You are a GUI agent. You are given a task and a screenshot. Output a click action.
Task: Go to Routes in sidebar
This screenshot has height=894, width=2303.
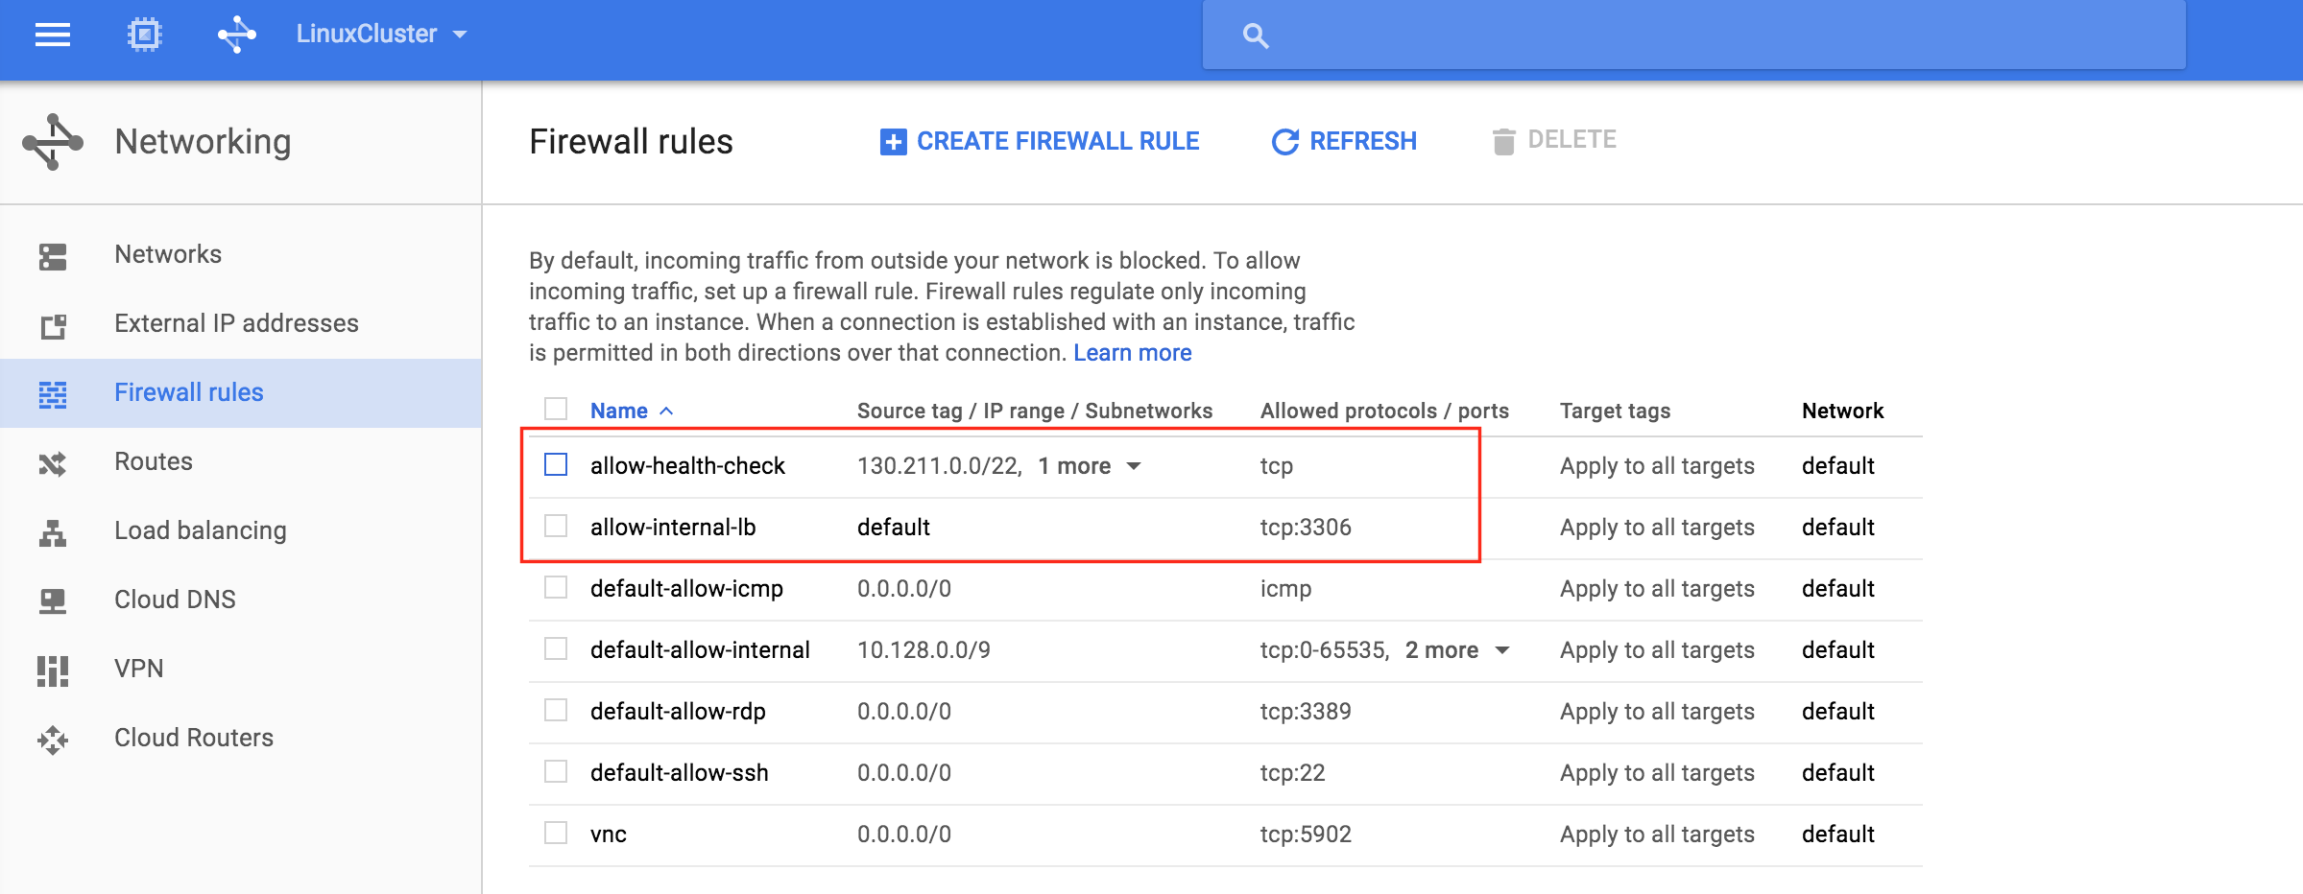(x=154, y=461)
